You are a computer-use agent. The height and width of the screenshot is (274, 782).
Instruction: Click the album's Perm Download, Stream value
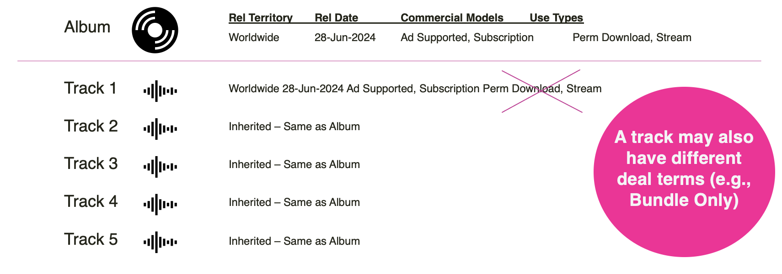coord(632,37)
